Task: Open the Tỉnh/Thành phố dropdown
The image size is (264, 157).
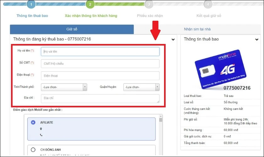Action: tap(64, 87)
